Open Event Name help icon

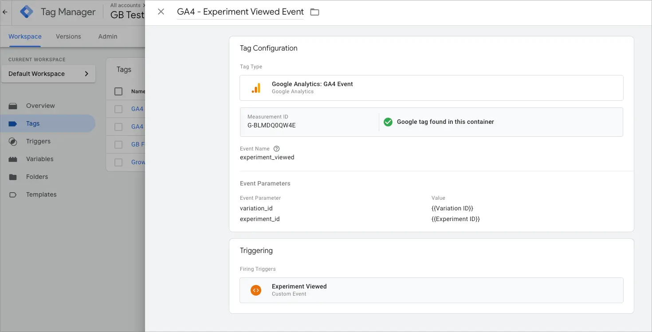click(x=277, y=149)
